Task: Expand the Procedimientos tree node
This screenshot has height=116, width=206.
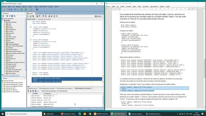Action: 5,30
